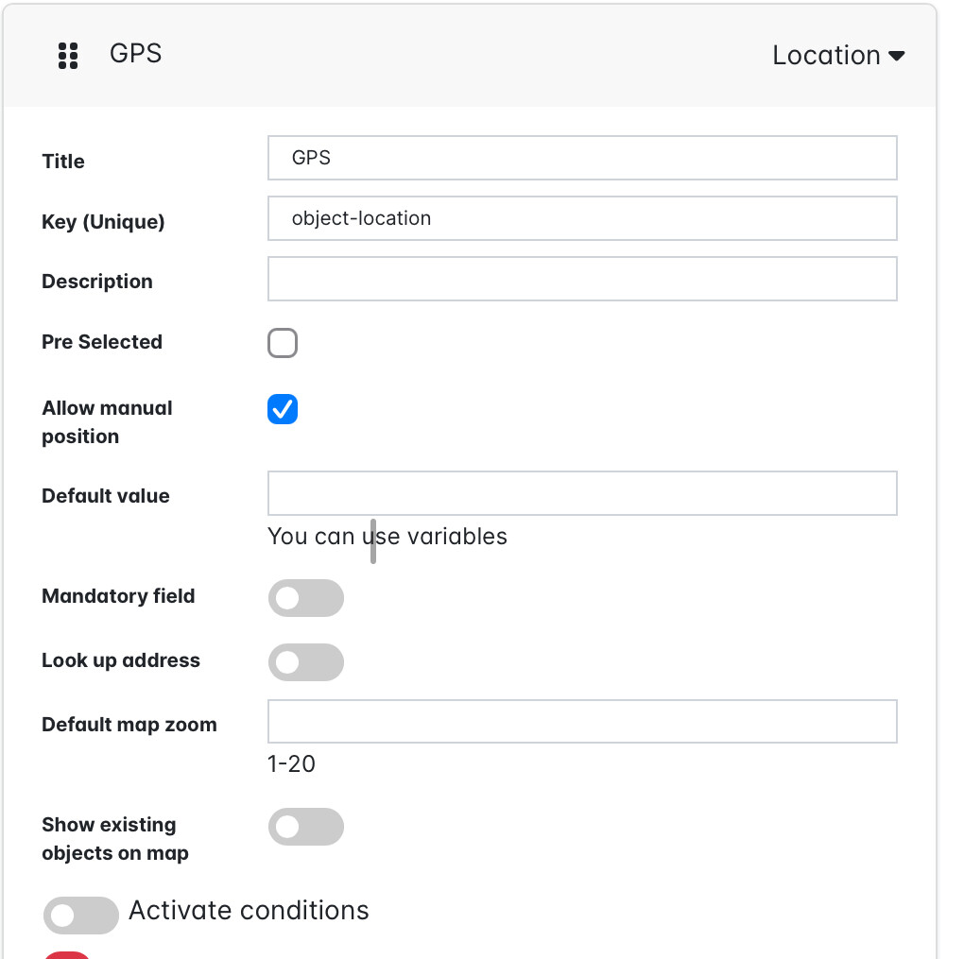Click the Look up address label
Viewport: 964px width, 959px height.
[121, 660]
